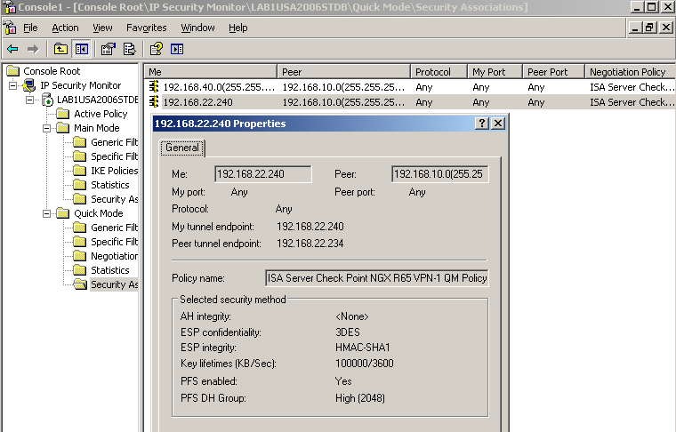The height and width of the screenshot is (432, 676).
Task: Click the Active Policy folder icon
Action: point(63,114)
